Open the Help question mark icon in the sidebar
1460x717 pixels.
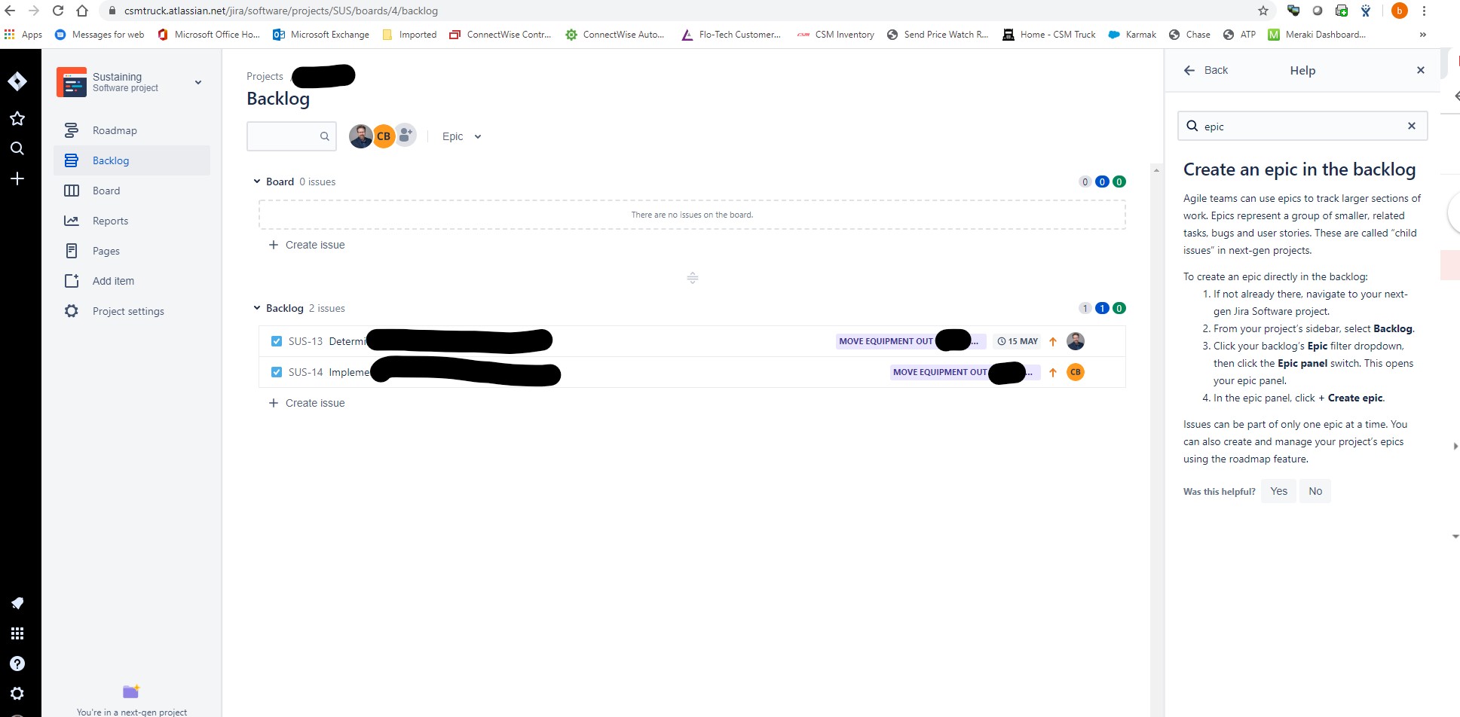coord(17,664)
